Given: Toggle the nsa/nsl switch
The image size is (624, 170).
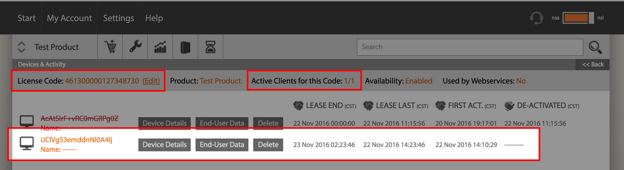Looking at the screenshot, I should (x=578, y=18).
